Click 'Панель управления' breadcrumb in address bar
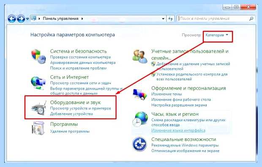The width and height of the screenshot is (262, 167). 61,19
